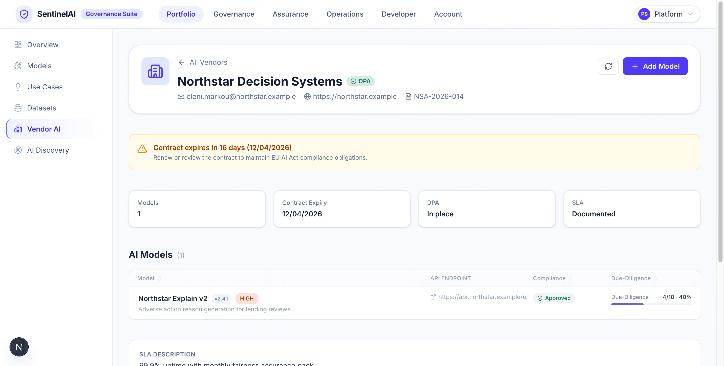Open the external link icon on the API endpoint
This screenshot has height=366, width=724.
433,297
